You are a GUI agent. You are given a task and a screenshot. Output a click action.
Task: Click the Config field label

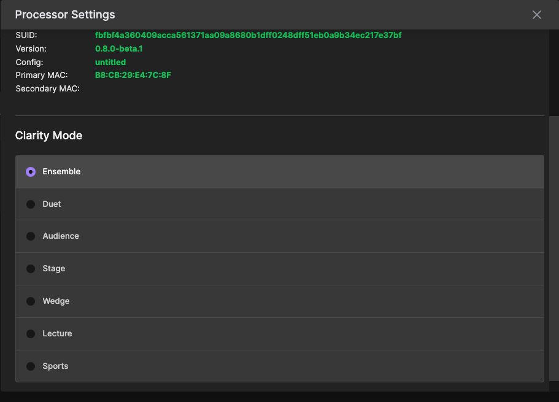click(x=29, y=62)
